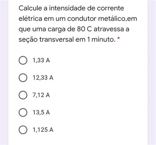Click the red required asterisk

tap(118, 38)
